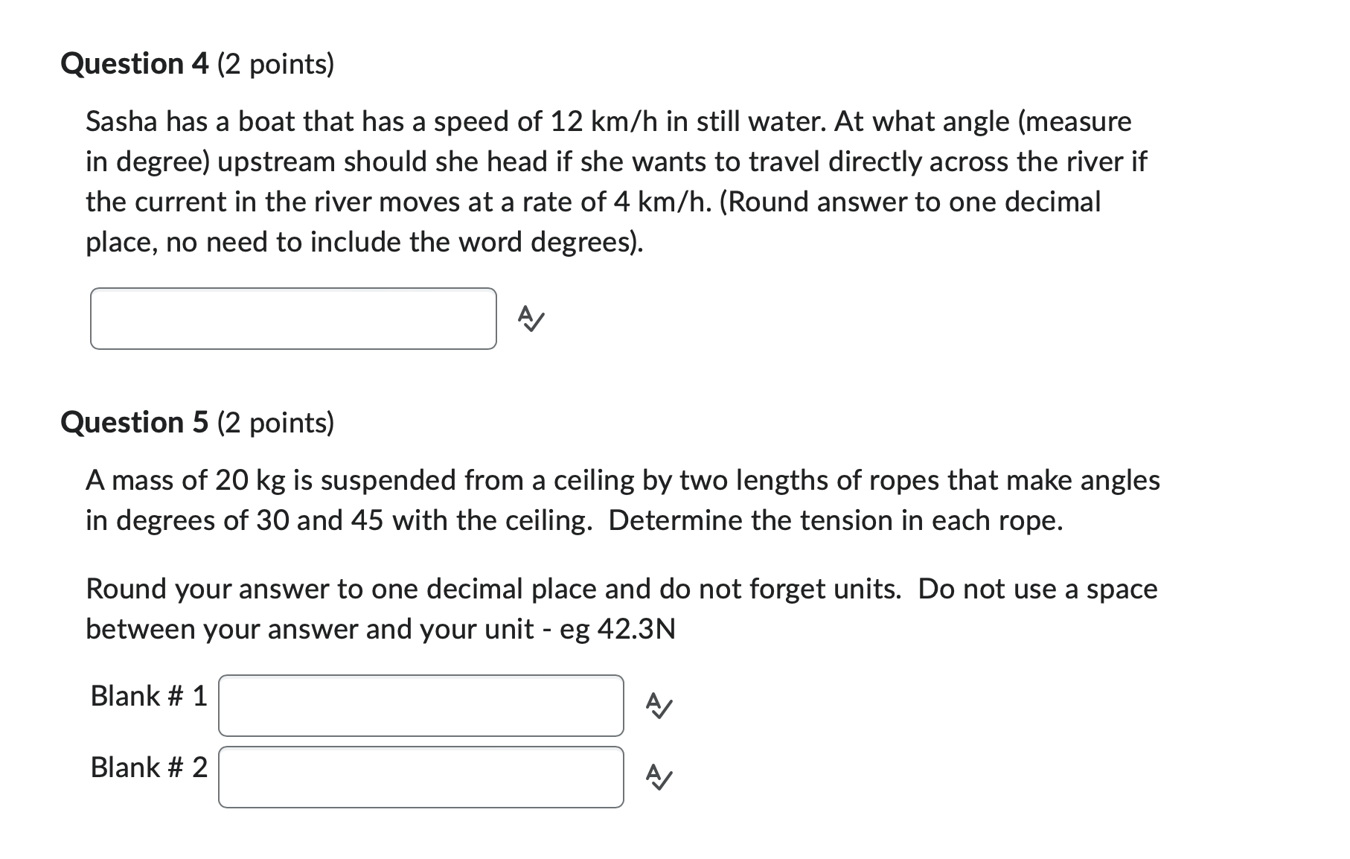Viewport: 1350px width, 859px height.
Task: Click the checkmark symbol near Question 4 answer box
Action: point(530,319)
